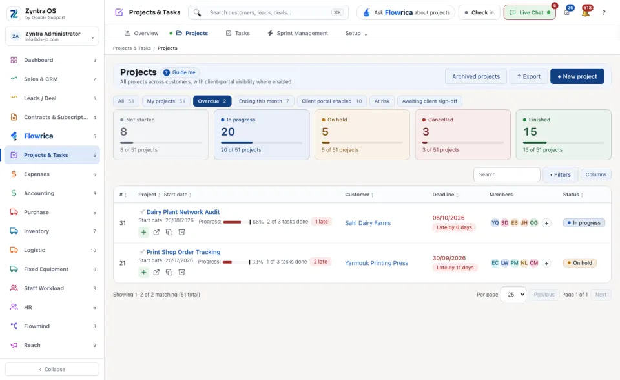Switch to the Overview tab
Viewport: 620px width, 380px height.
coord(141,33)
